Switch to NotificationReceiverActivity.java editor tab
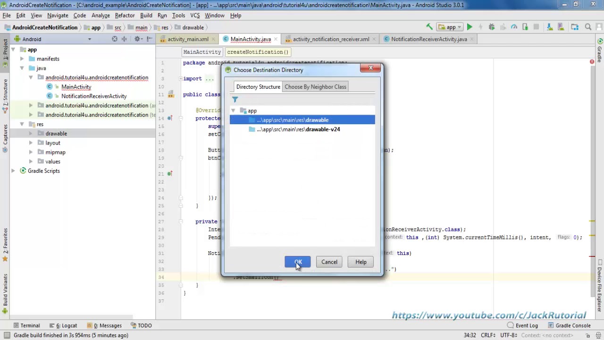The width and height of the screenshot is (604, 340). 429,39
